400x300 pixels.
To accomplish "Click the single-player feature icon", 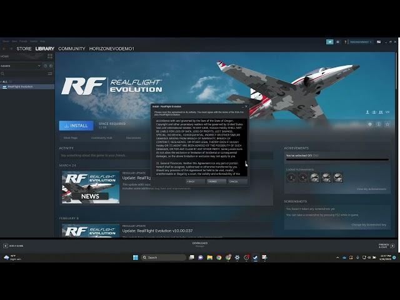I will click(367, 112).
